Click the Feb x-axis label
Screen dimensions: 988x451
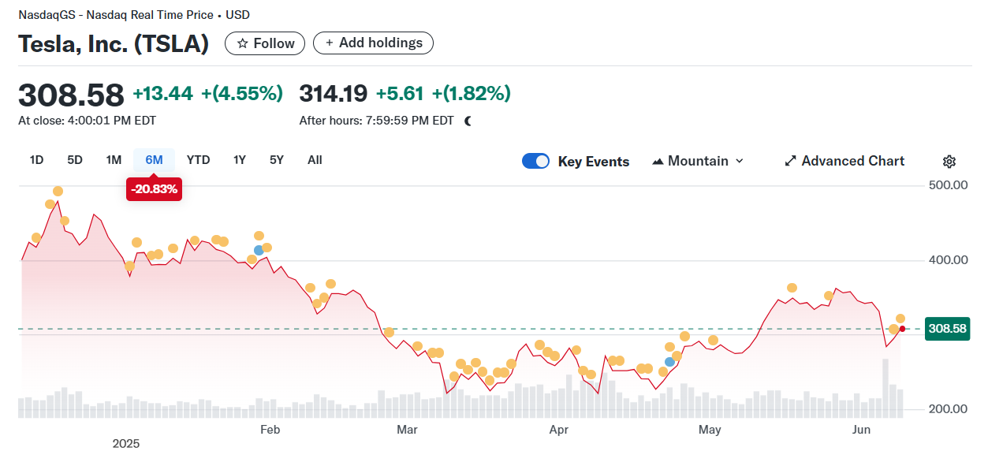point(270,430)
